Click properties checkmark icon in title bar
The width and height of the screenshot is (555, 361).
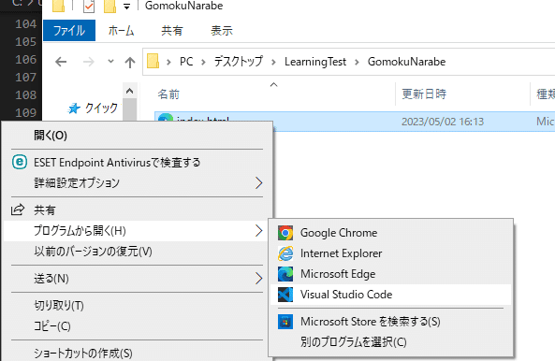coord(89,6)
